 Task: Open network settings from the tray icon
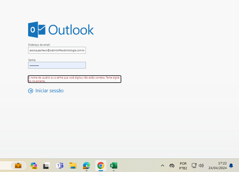pyautogui.click(x=194, y=166)
